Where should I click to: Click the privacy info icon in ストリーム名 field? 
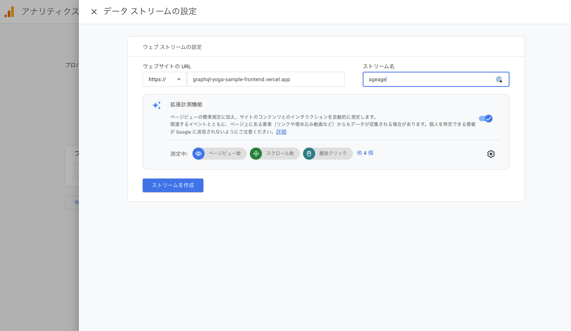tap(499, 80)
